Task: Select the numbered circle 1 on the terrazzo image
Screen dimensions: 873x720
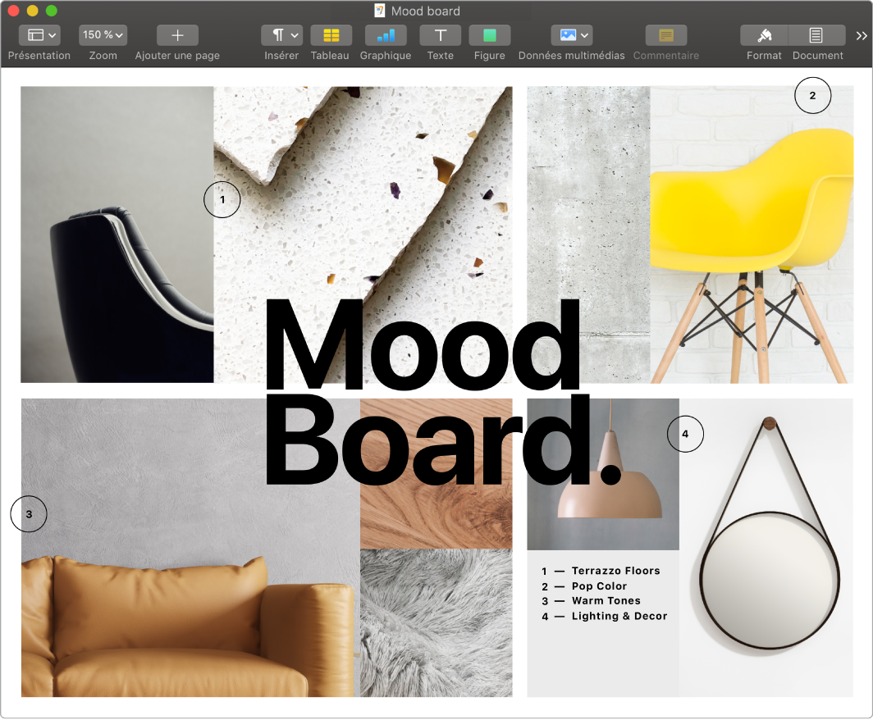Action: click(x=222, y=199)
